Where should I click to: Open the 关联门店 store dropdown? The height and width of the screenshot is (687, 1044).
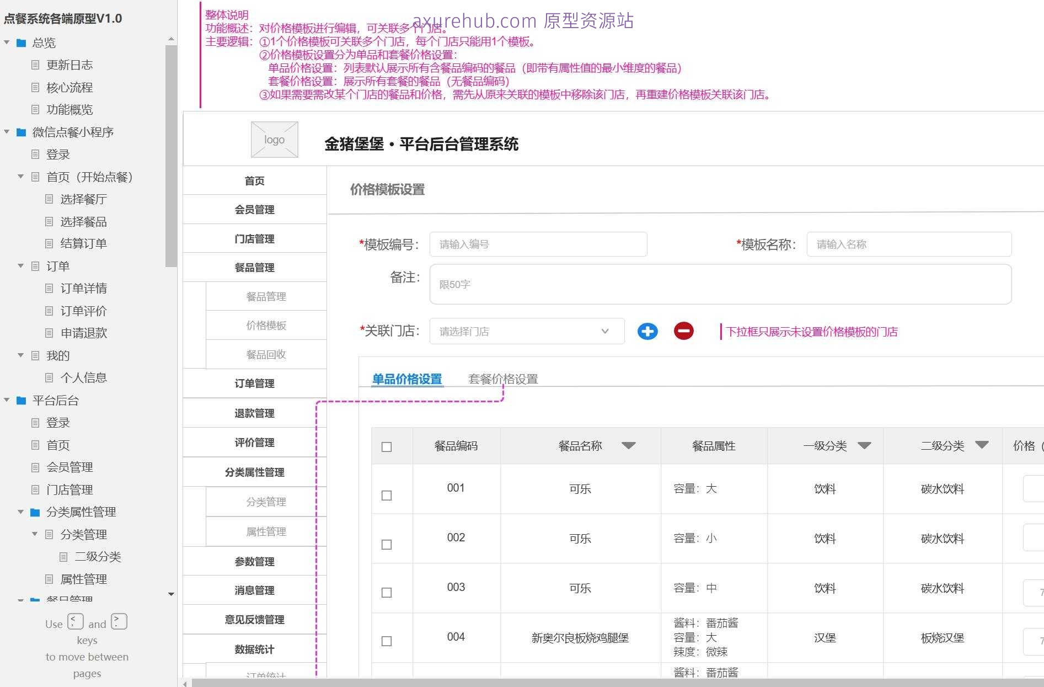[x=527, y=331]
